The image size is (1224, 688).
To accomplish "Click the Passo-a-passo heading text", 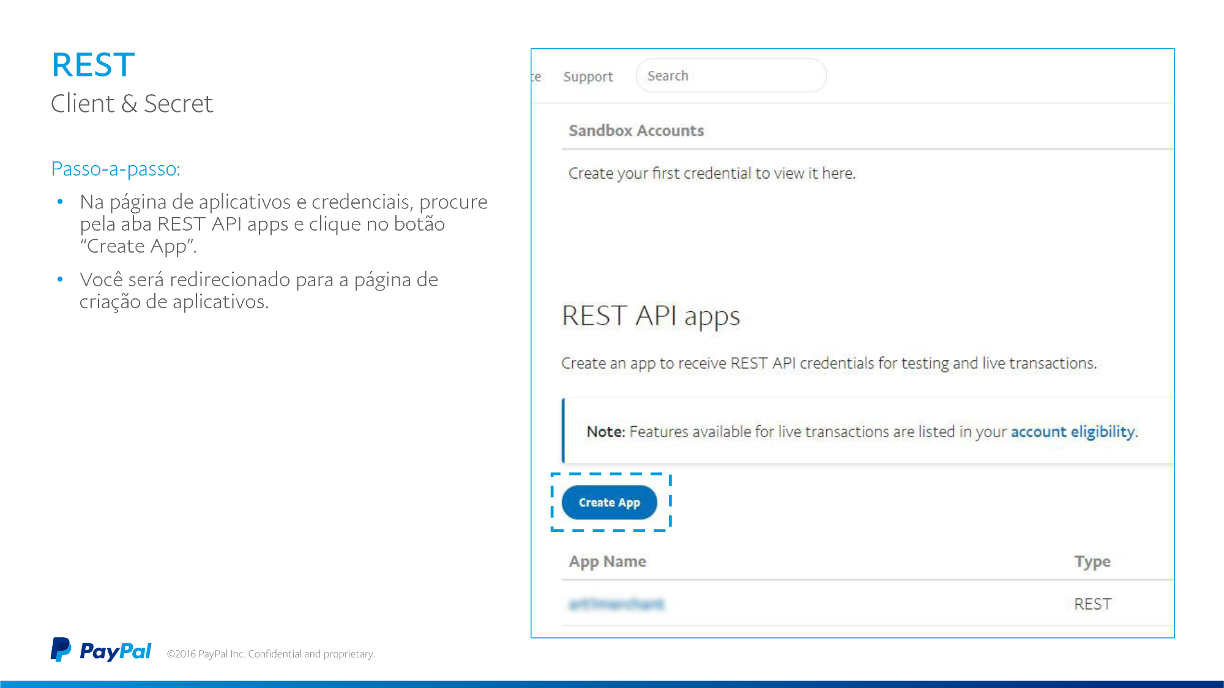I will tap(116, 169).
